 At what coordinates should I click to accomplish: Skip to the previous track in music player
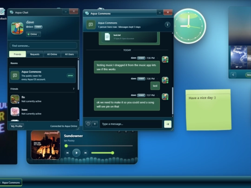click(x=67, y=153)
